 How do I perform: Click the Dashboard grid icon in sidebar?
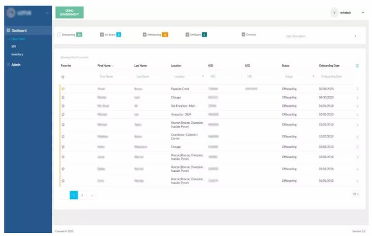point(8,31)
